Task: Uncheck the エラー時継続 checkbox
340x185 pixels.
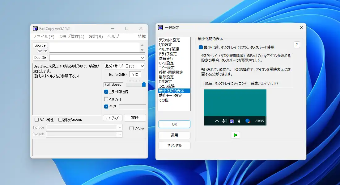Action: coord(106,92)
